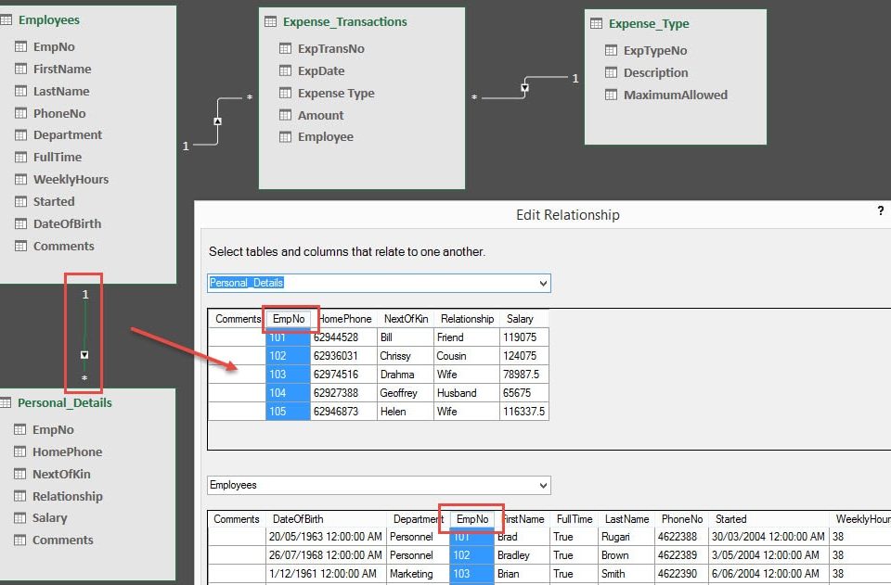Viewport: 891px width, 585px height.
Task: Click the phone number cell 4622390
Action: pyautogui.click(x=681, y=574)
